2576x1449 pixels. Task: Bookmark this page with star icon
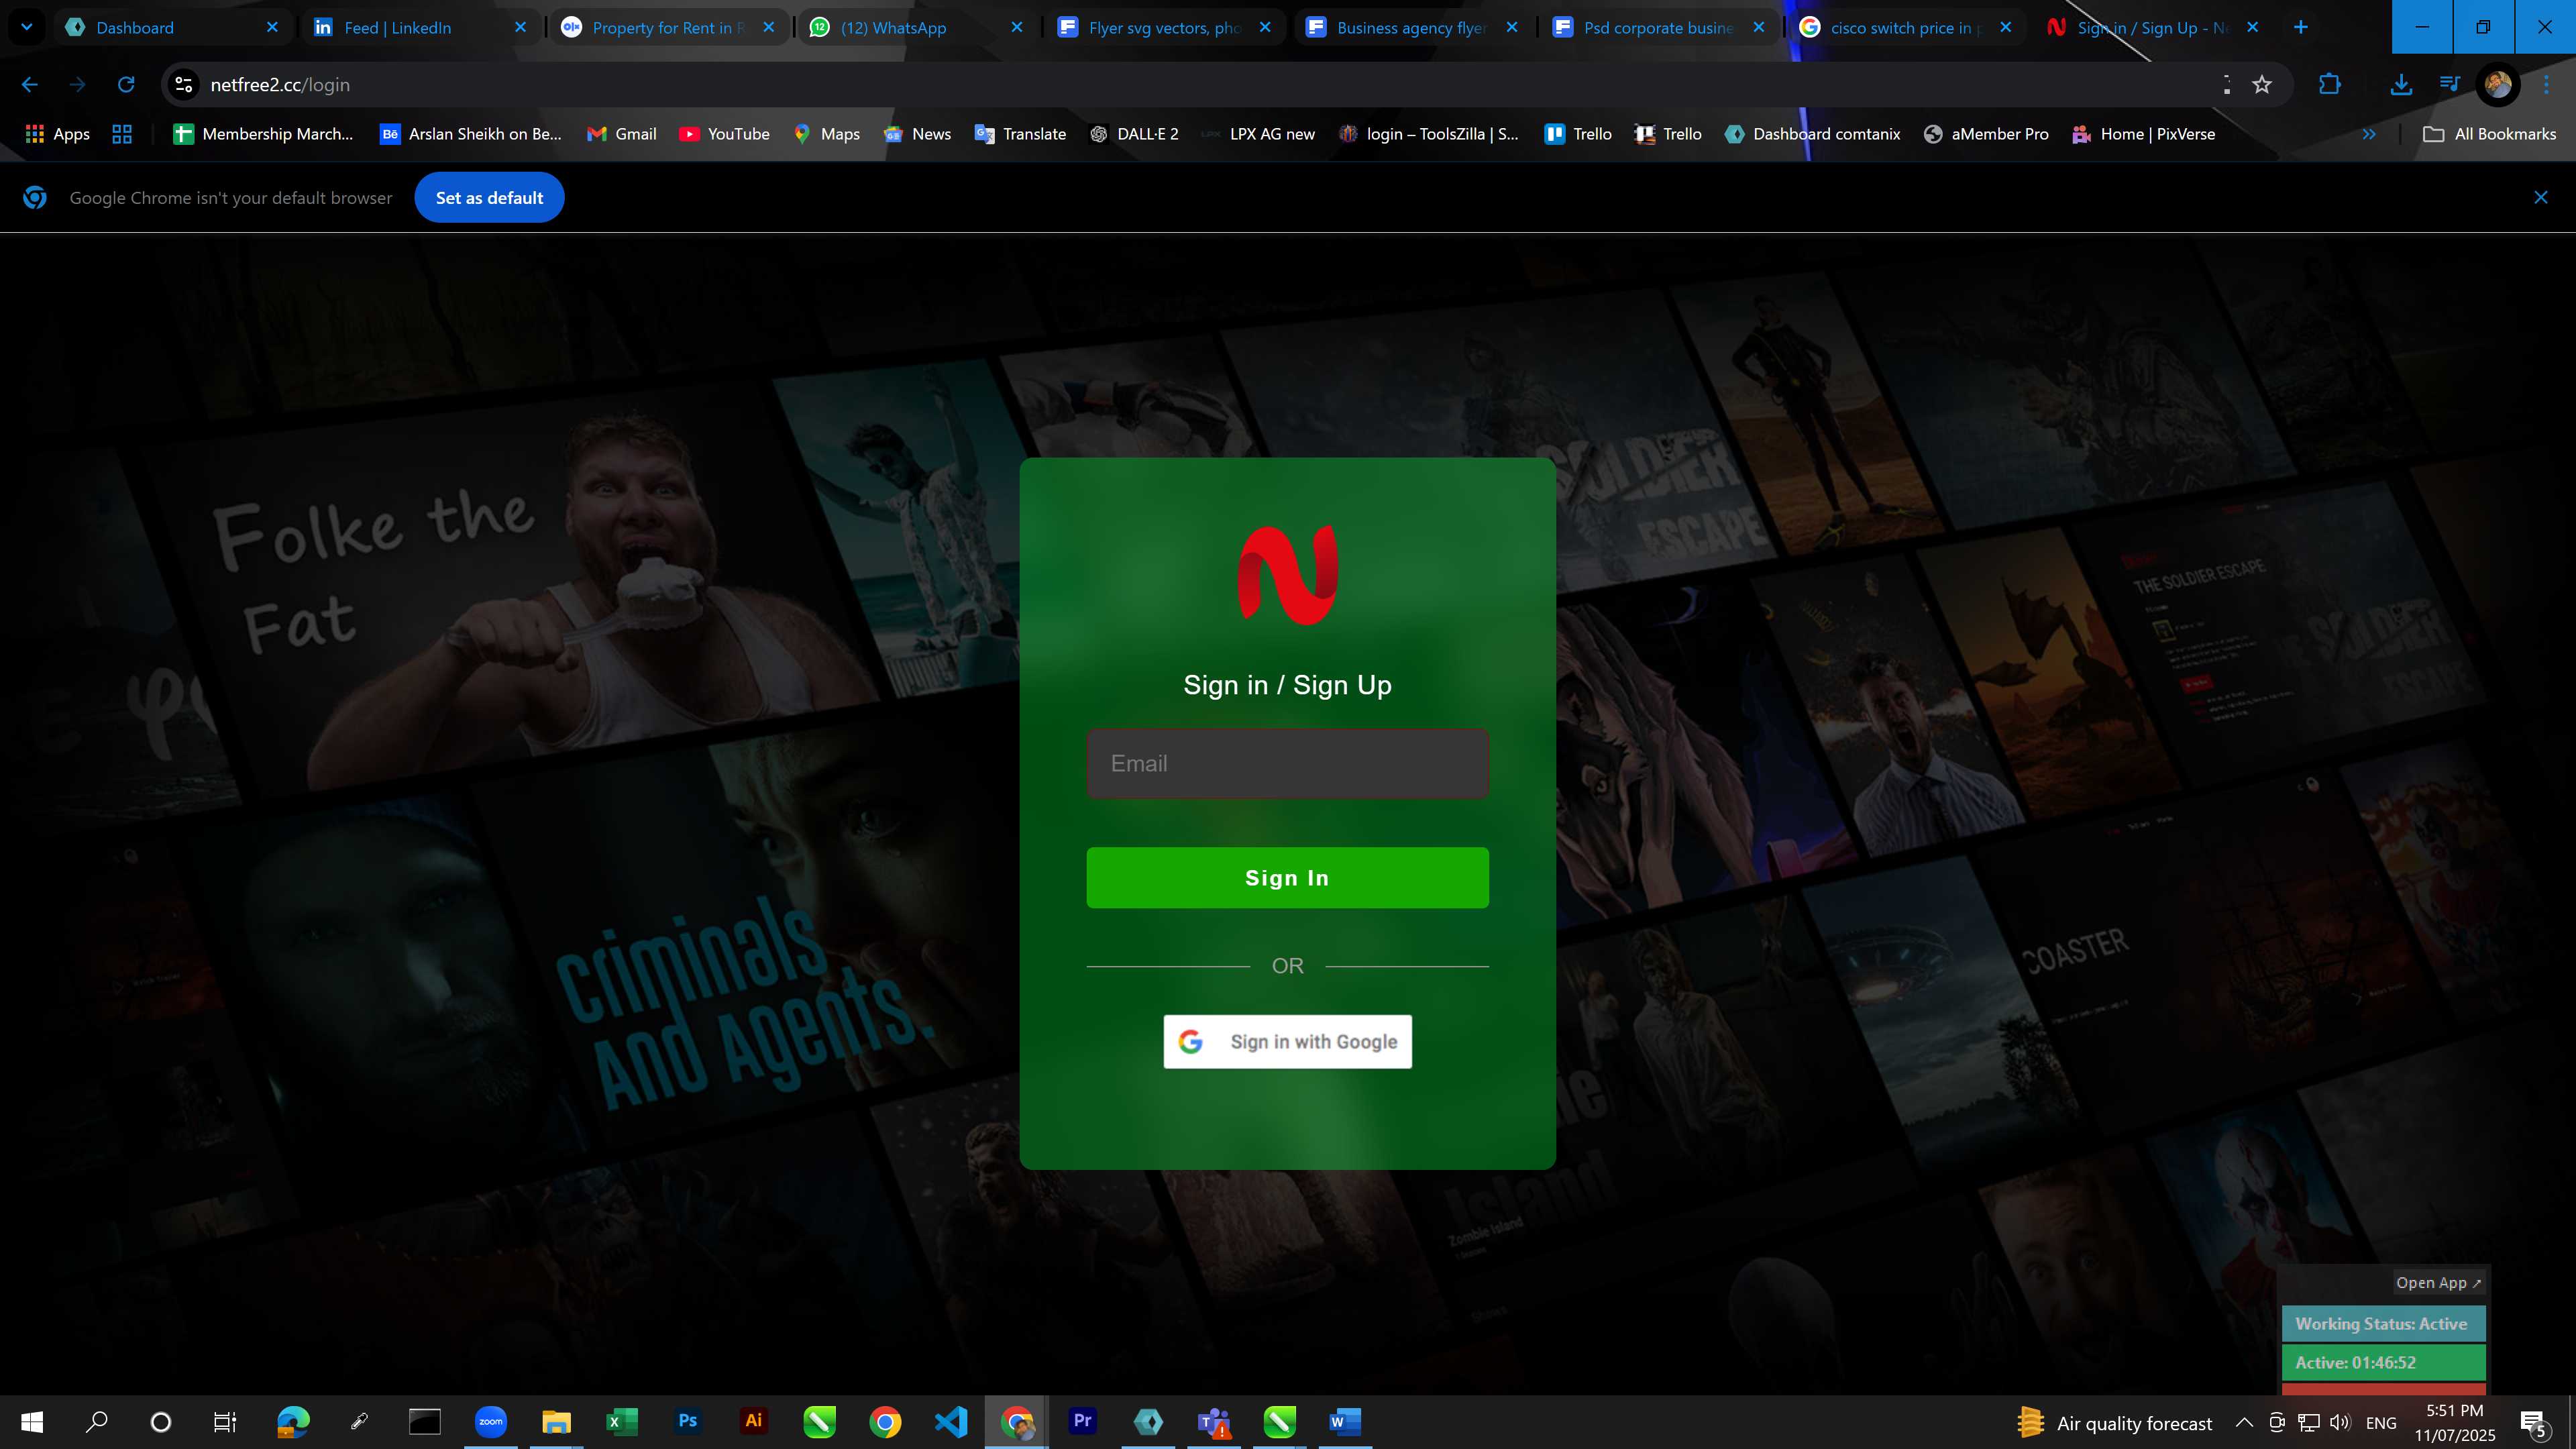click(2262, 85)
